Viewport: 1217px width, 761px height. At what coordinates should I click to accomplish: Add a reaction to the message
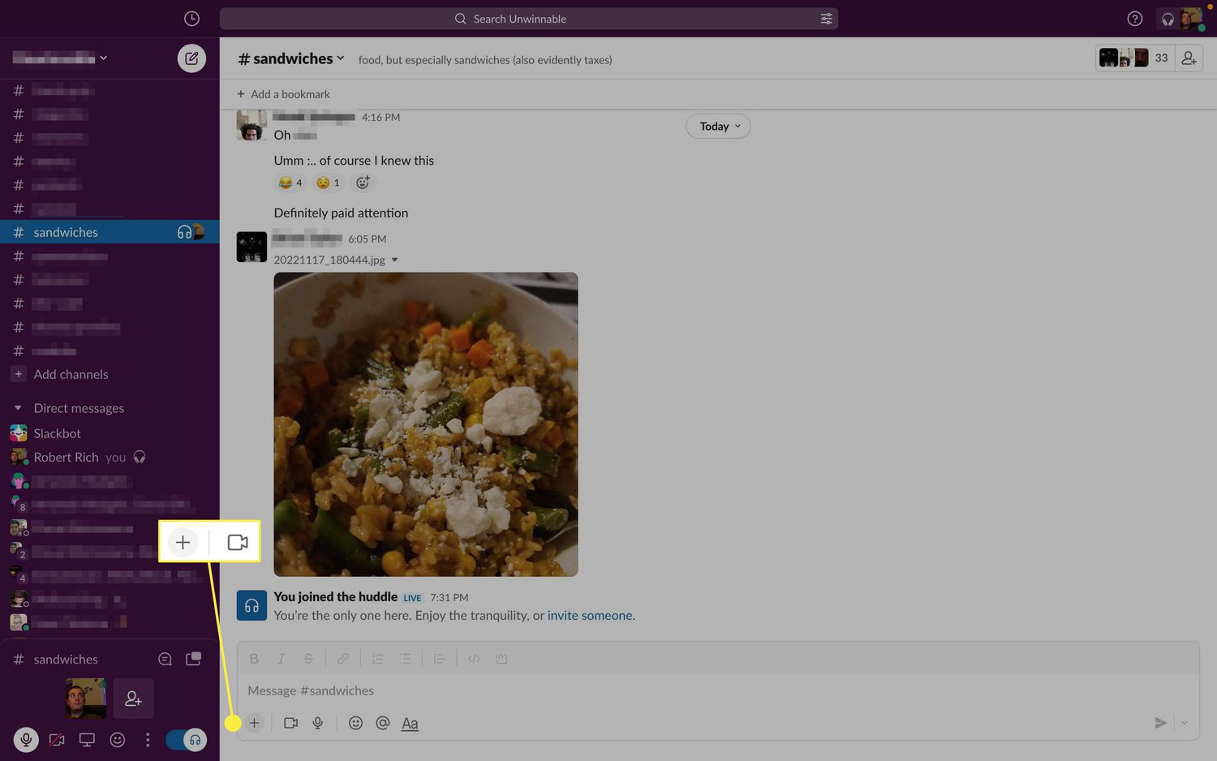363,183
